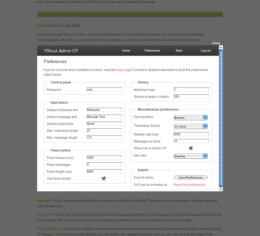Click the Flood messages field
This screenshot has height=236, width=260.
[x=104, y=165]
